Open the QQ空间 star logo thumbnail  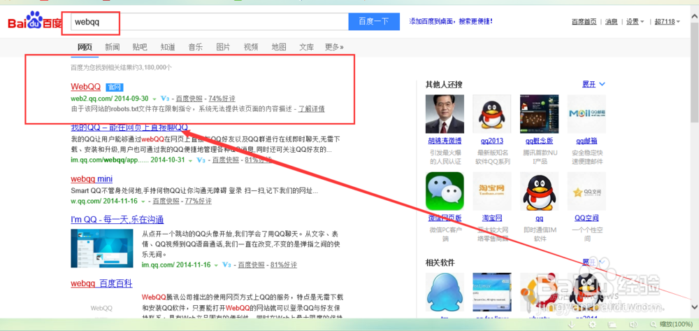pos(586,191)
